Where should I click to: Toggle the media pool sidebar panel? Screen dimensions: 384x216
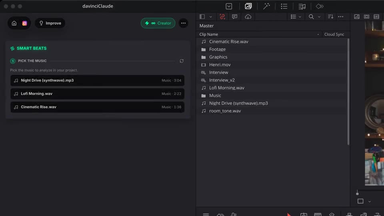pyautogui.click(x=202, y=17)
